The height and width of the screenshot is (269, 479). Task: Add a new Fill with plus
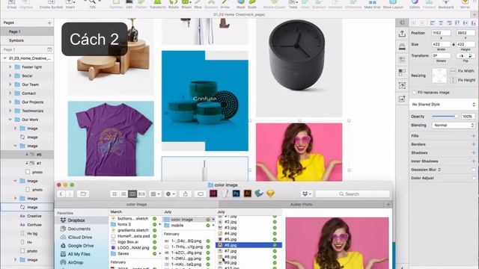tap(474, 136)
